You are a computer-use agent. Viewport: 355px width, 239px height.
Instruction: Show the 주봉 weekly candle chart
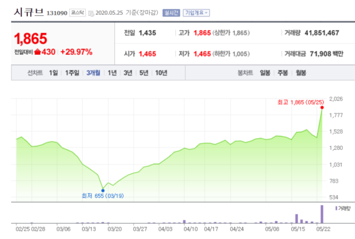(283, 73)
